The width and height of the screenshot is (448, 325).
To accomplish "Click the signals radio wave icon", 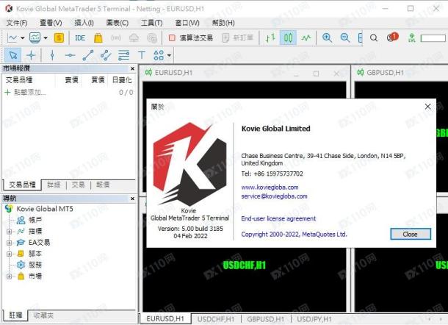I will (116, 37).
